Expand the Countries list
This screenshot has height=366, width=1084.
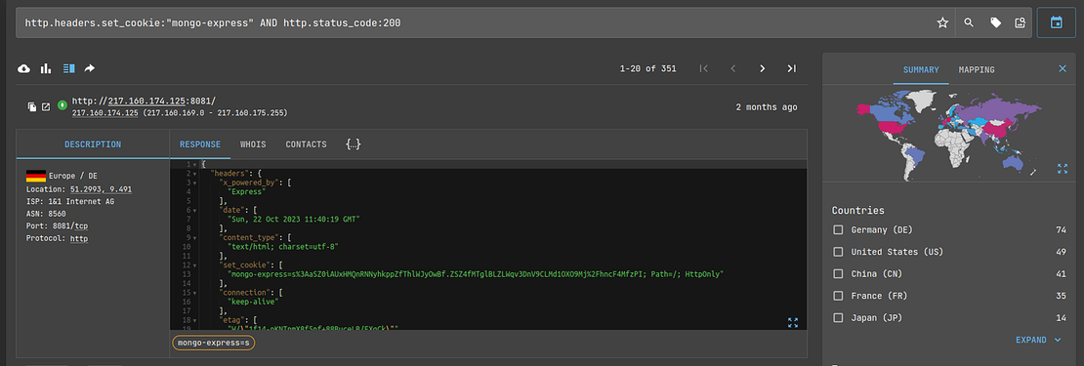point(1038,340)
